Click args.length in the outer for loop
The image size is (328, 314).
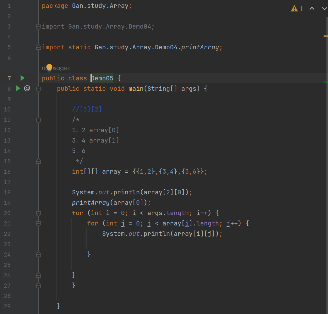tap(168, 213)
